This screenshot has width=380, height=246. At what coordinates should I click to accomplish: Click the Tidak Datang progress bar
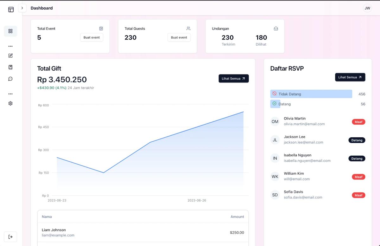tap(311, 94)
